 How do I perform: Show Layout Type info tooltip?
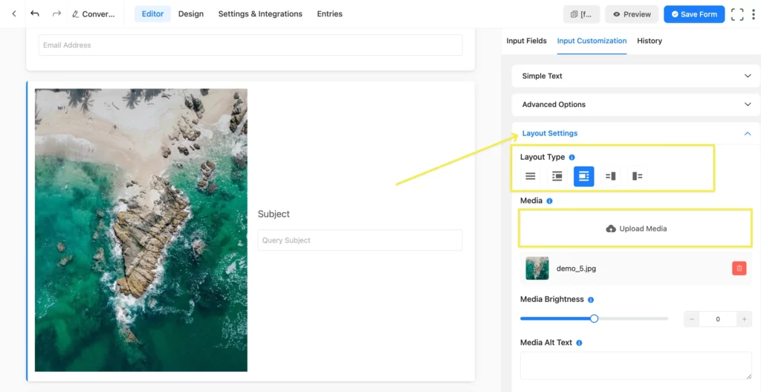pyautogui.click(x=571, y=158)
